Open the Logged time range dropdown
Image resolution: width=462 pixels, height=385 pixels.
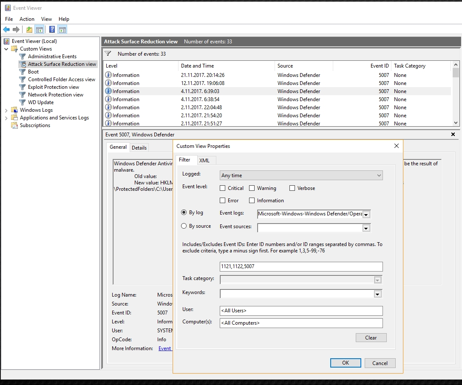click(x=301, y=176)
